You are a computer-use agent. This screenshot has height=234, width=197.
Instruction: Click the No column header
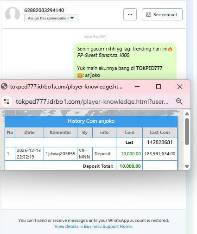pos(10,133)
